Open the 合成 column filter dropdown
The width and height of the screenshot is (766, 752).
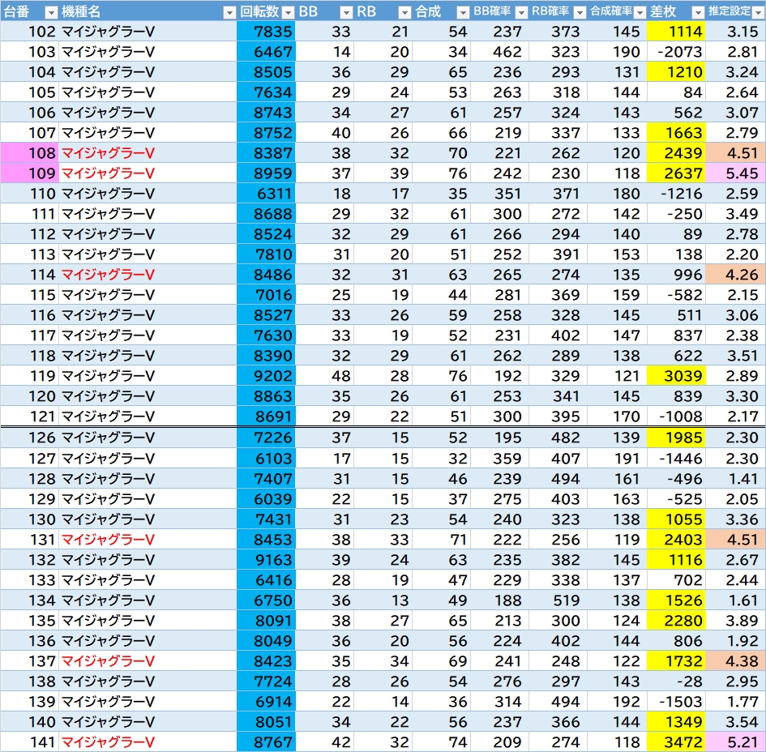tap(463, 13)
